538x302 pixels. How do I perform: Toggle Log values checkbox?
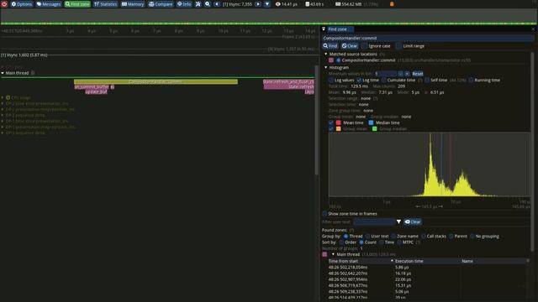click(331, 81)
